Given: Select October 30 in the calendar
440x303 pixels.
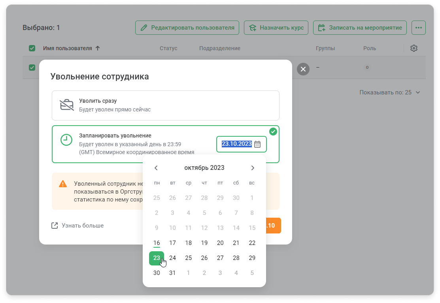Looking at the screenshot, I should pyautogui.click(x=157, y=273).
